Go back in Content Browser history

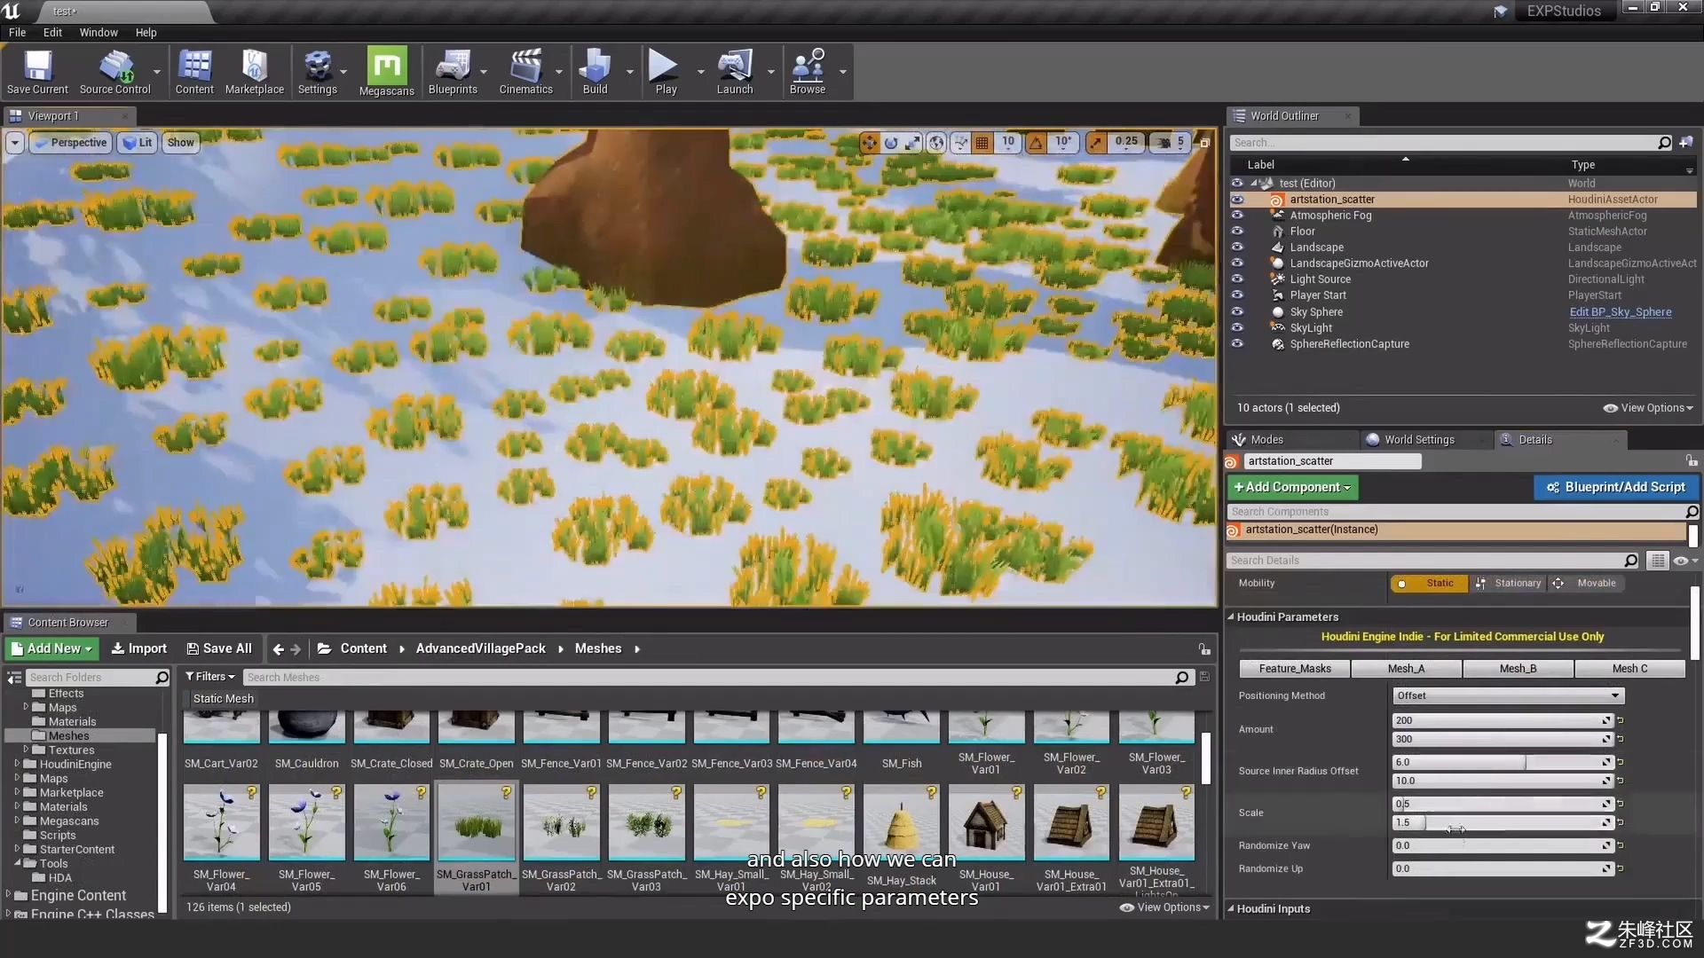278,649
